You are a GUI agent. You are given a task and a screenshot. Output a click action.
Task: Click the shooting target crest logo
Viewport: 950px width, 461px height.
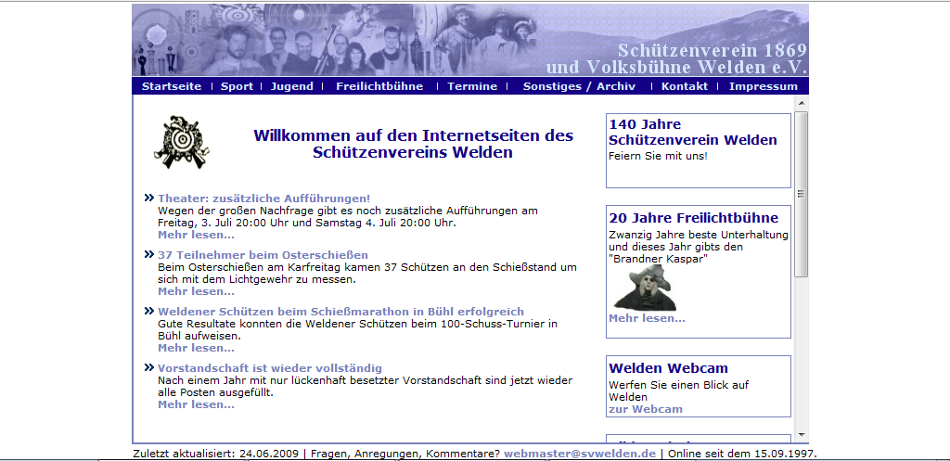click(182, 142)
